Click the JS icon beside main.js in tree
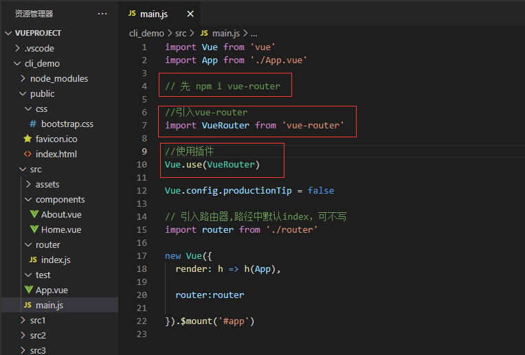Screen dimensions: 525x355 click(27, 305)
